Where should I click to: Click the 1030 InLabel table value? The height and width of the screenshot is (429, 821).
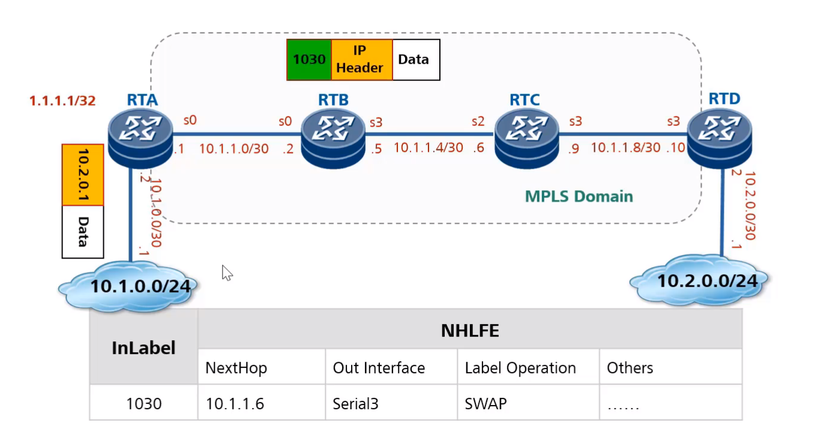pos(143,403)
